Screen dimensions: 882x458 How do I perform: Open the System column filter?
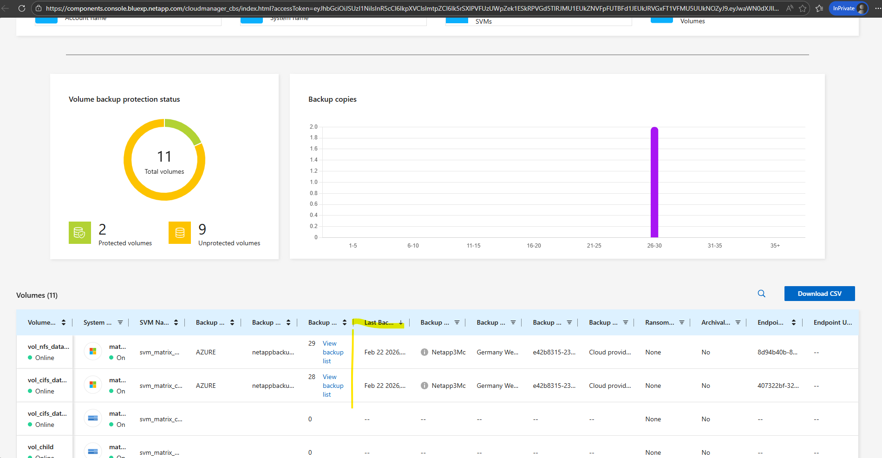[x=120, y=322]
